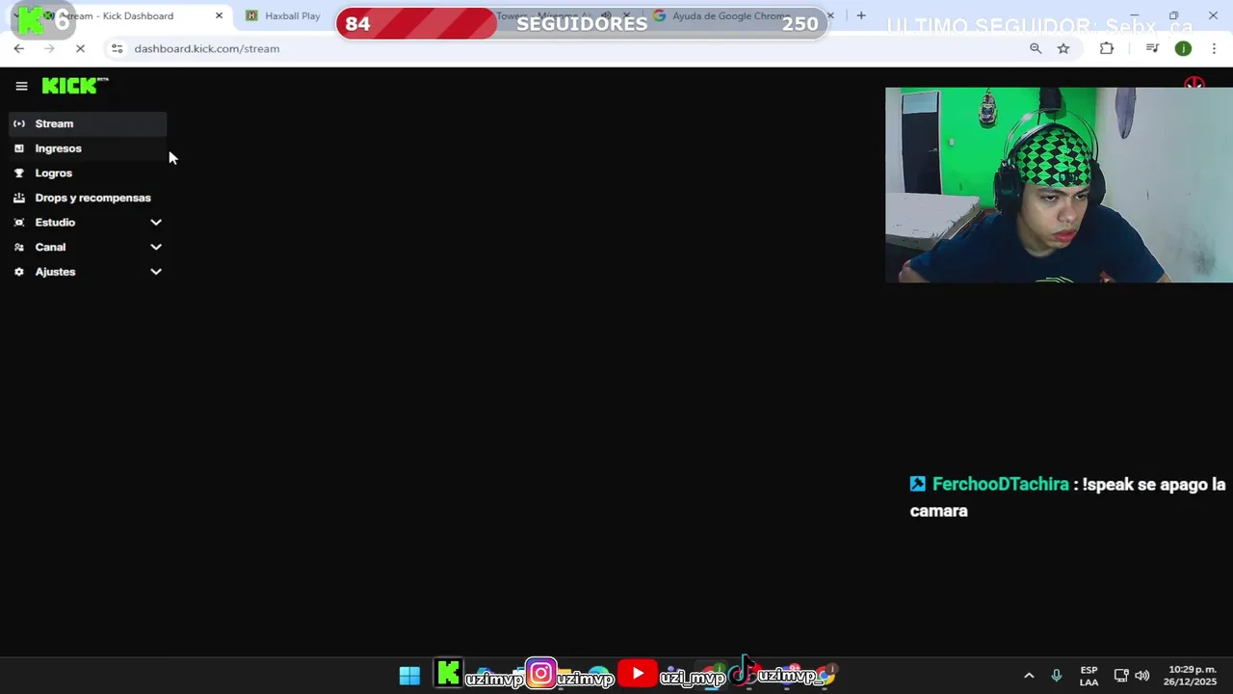The image size is (1233, 694).
Task: Expand the Ajustes section chevron
Action: click(156, 272)
